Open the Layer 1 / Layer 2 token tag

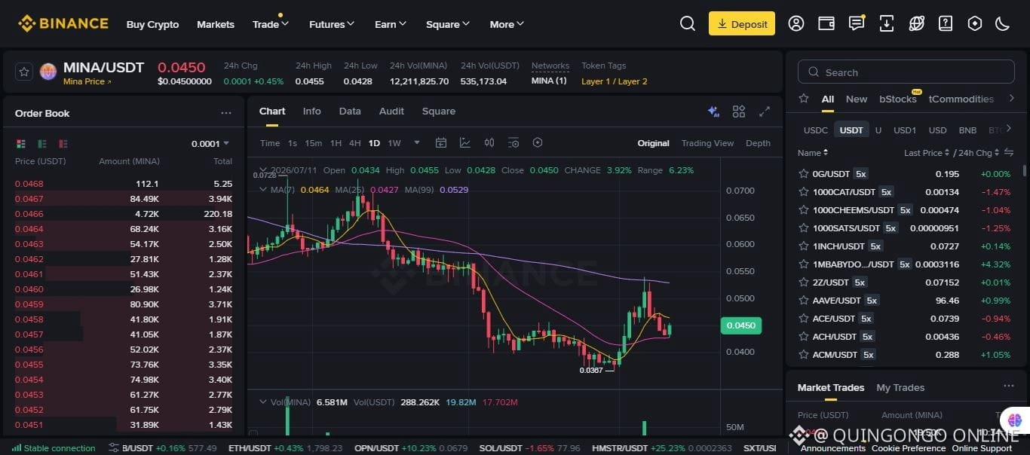pos(614,81)
